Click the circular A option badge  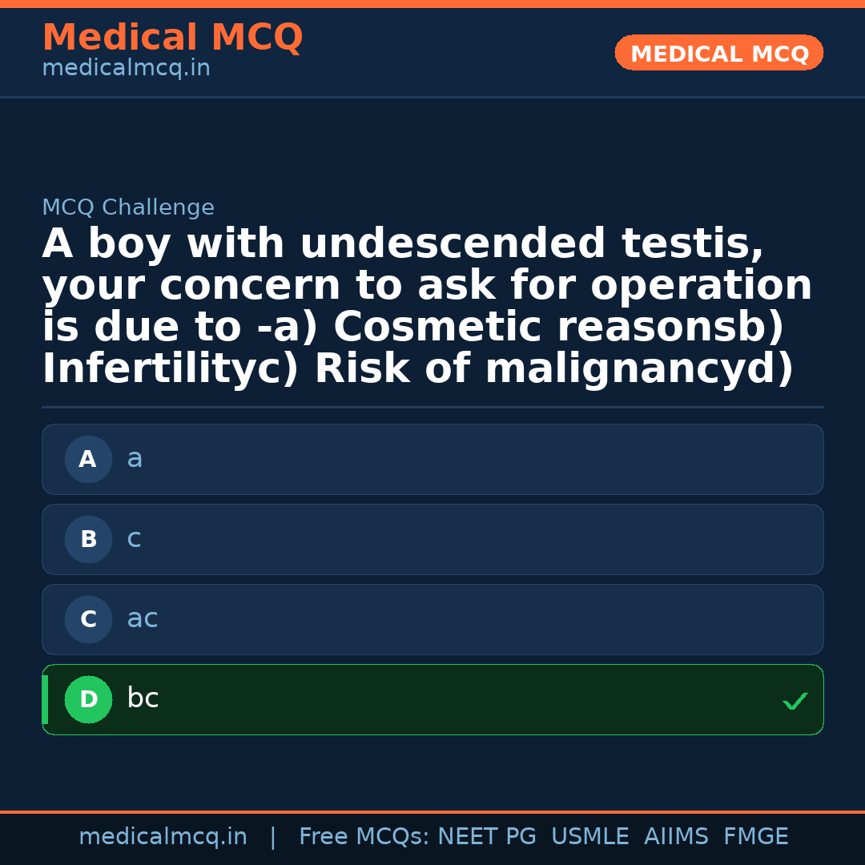tap(88, 459)
